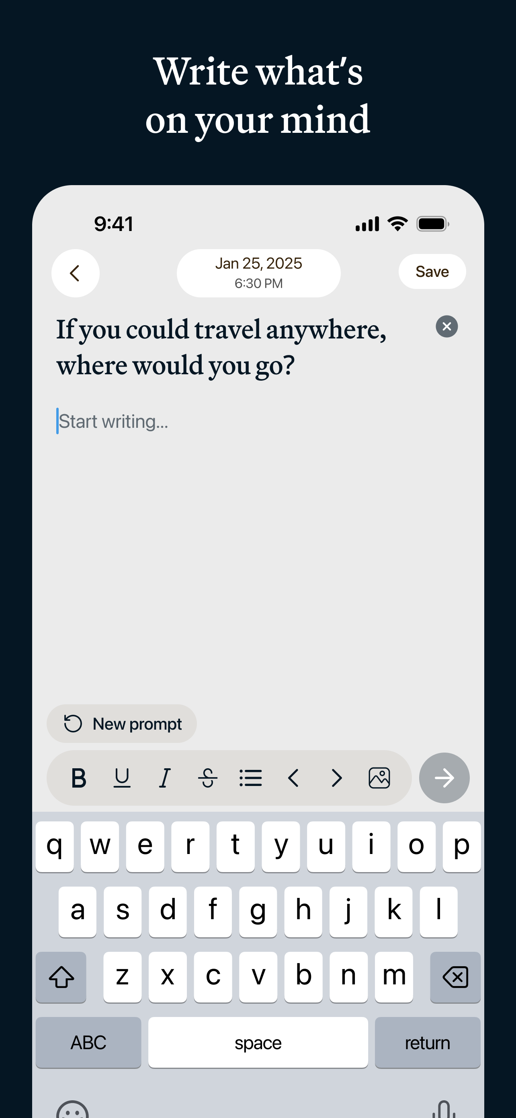Tap the d key
Image resolution: width=516 pixels, height=1118 pixels.
tap(168, 912)
